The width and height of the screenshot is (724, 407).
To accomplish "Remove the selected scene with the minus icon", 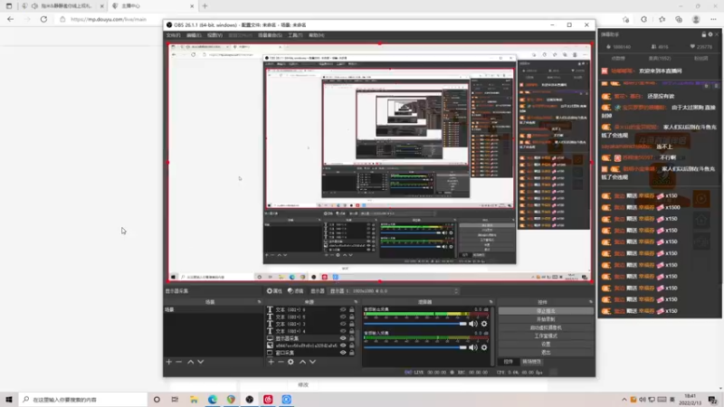I will 178,363.
